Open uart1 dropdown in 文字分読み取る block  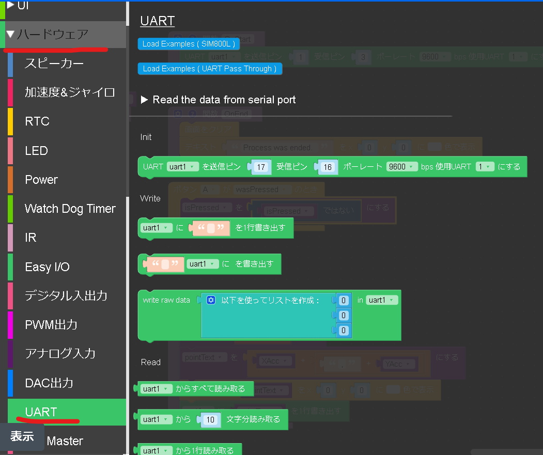click(156, 419)
